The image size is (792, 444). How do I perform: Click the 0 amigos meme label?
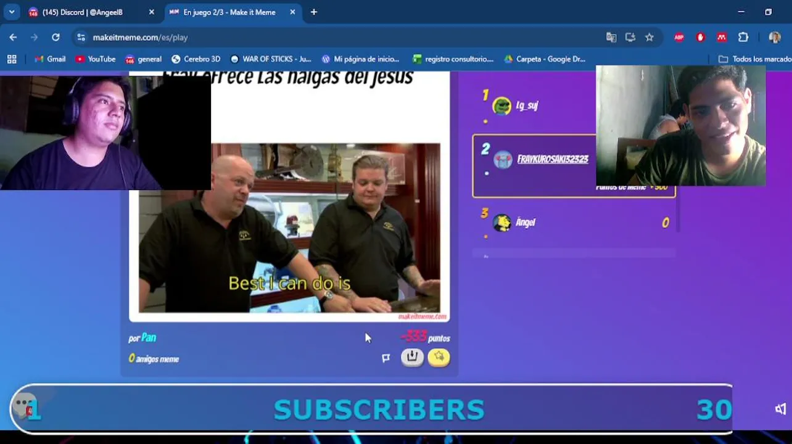click(x=154, y=358)
